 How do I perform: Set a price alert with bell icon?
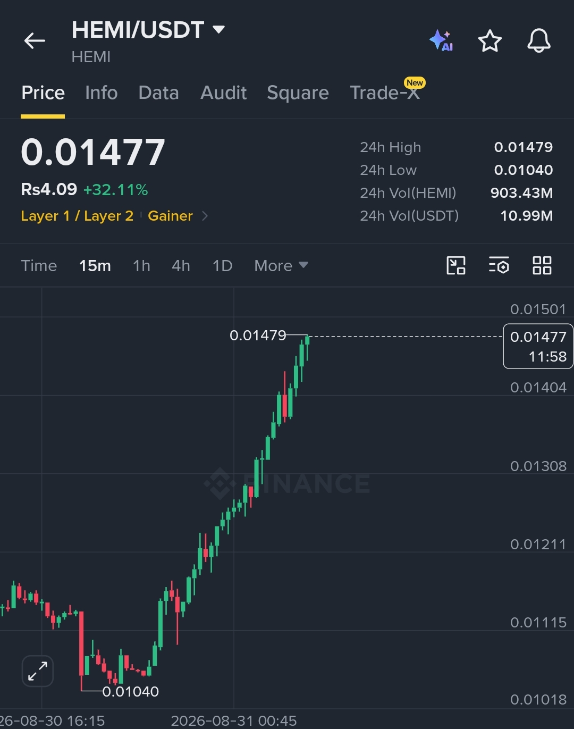click(x=538, y=41)
